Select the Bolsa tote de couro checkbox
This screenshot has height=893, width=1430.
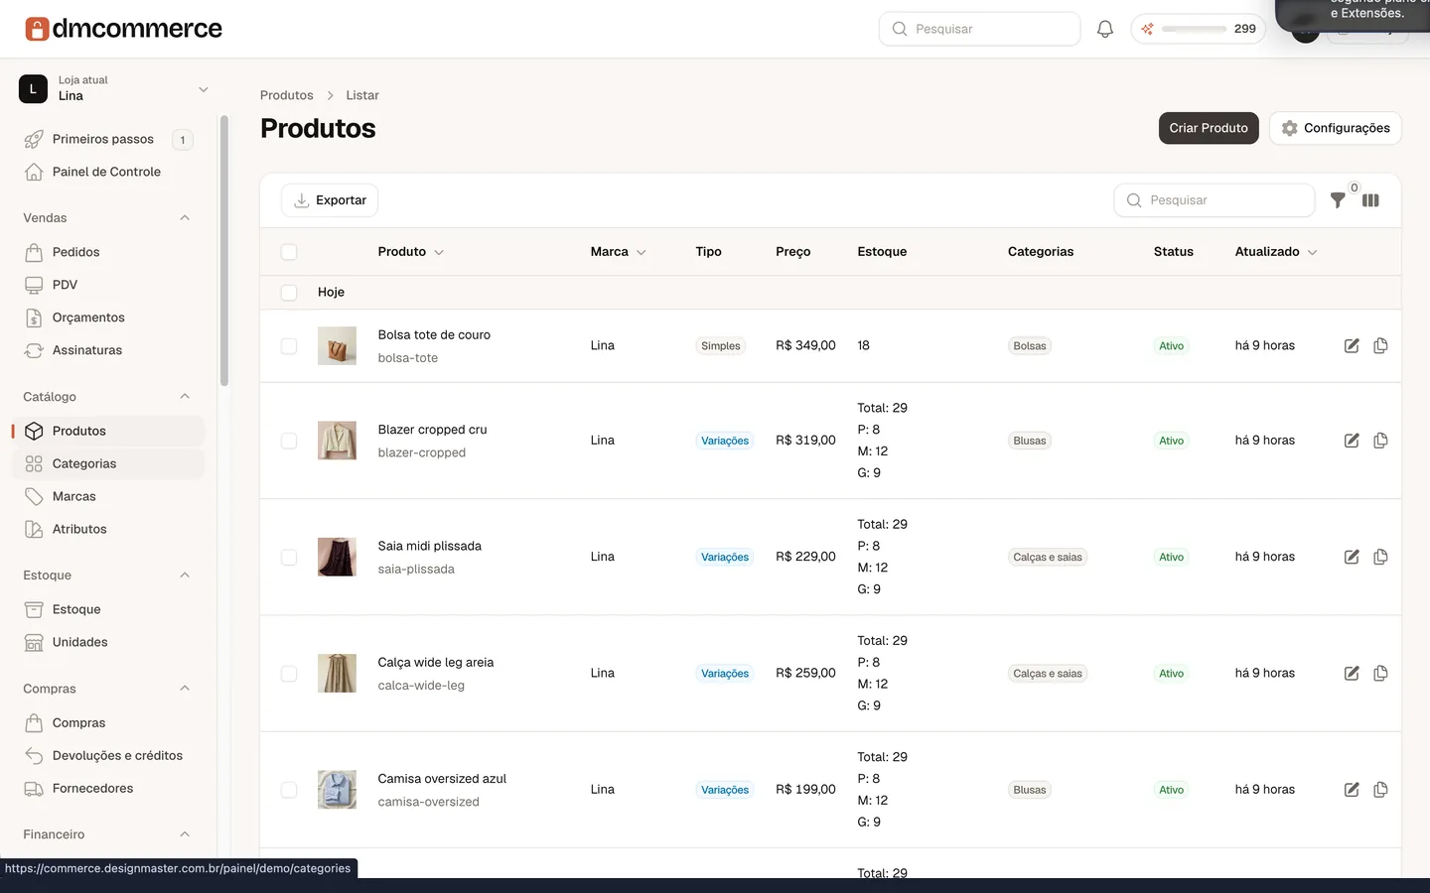(x=289, y=346)
